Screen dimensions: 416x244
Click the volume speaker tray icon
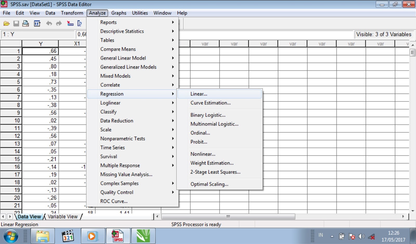tap(361, 236)
